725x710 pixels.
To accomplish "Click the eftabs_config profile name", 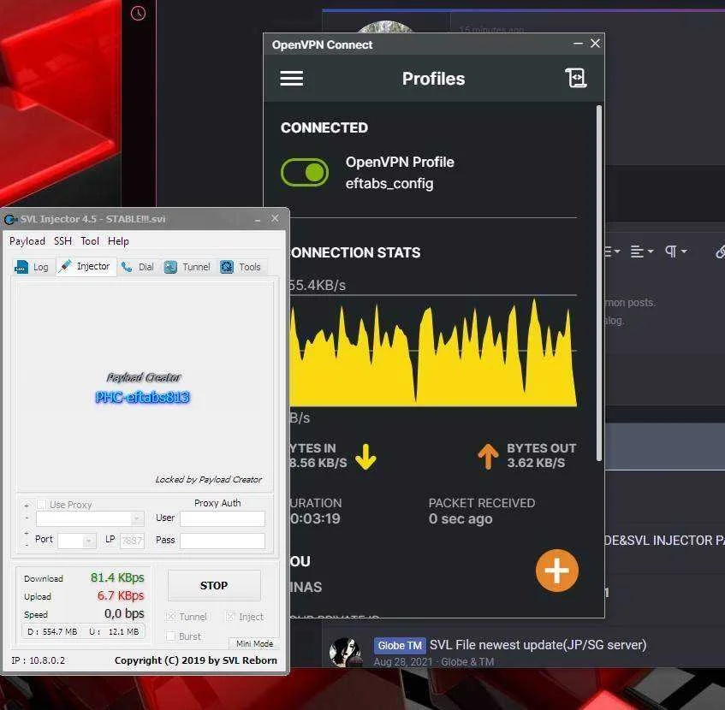I will point(389,183).
